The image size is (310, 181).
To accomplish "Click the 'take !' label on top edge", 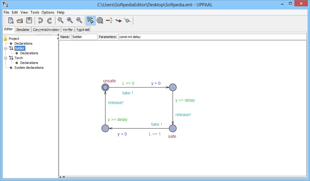I will [127, 93].
